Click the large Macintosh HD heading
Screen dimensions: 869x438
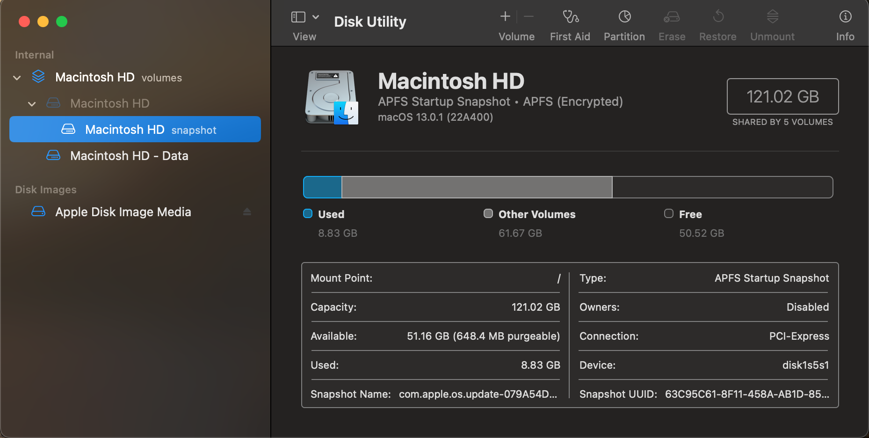coord(451,81)
